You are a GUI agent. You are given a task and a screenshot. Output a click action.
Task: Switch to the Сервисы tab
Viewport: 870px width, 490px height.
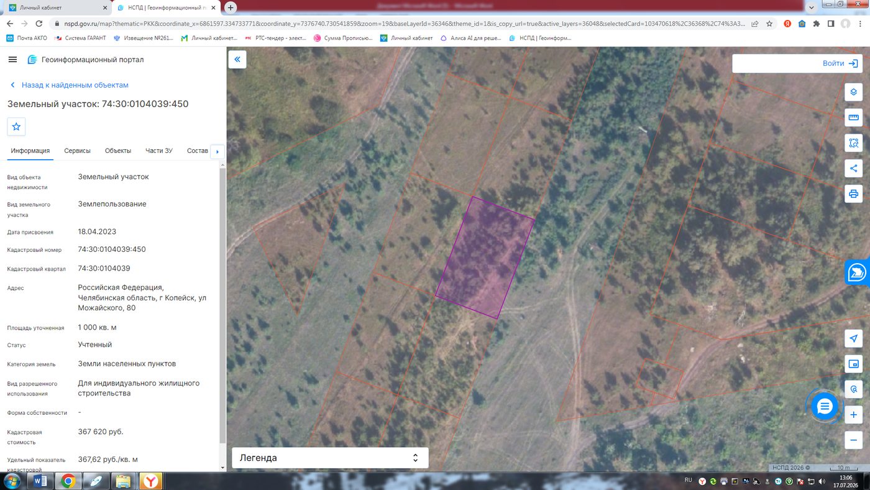(77, 150)
